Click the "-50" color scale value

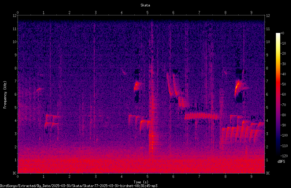click(x=283, y=84)
